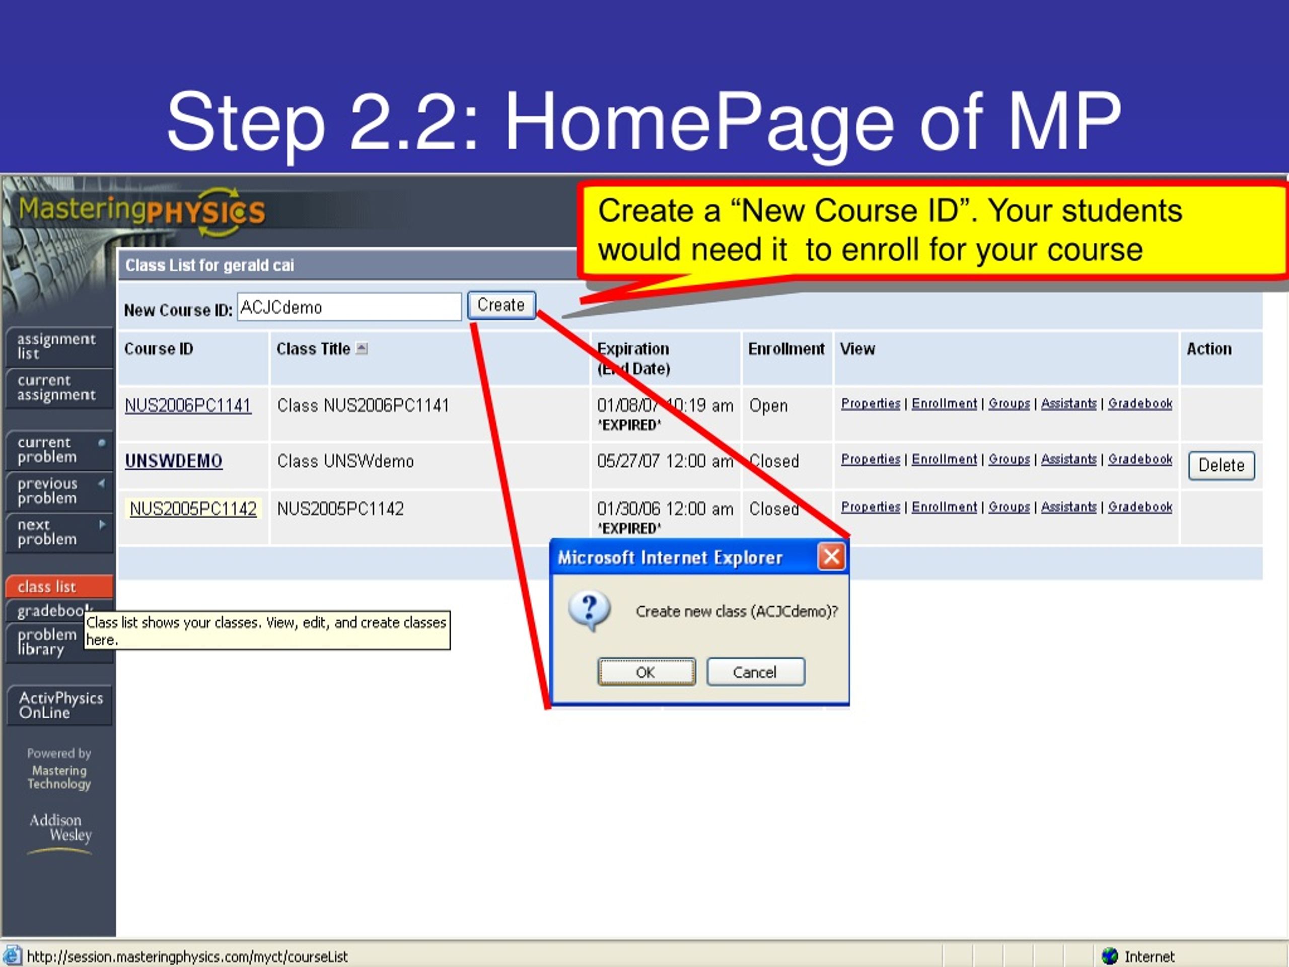Open the current assignment menu item
This screenshot has height=967, width=1289.
click(x=59, y=388)
